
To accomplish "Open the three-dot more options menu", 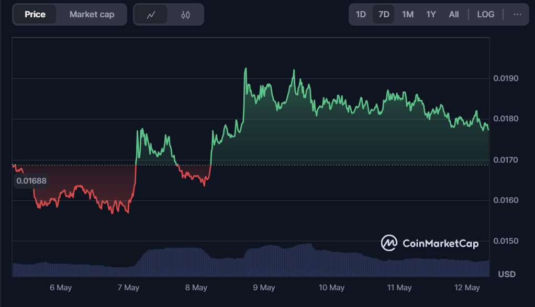I will 517,15.
